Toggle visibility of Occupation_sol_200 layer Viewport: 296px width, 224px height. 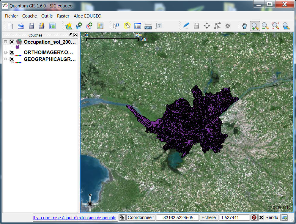pyautogui.click(x=12, y=42)
